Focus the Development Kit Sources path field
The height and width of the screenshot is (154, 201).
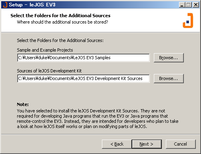[x=84, y=78]
